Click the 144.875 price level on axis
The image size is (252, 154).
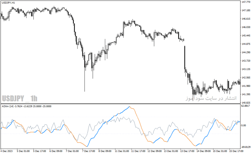click(x=246, y=44)
